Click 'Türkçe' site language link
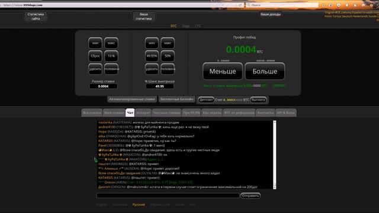 coord(337,16)
